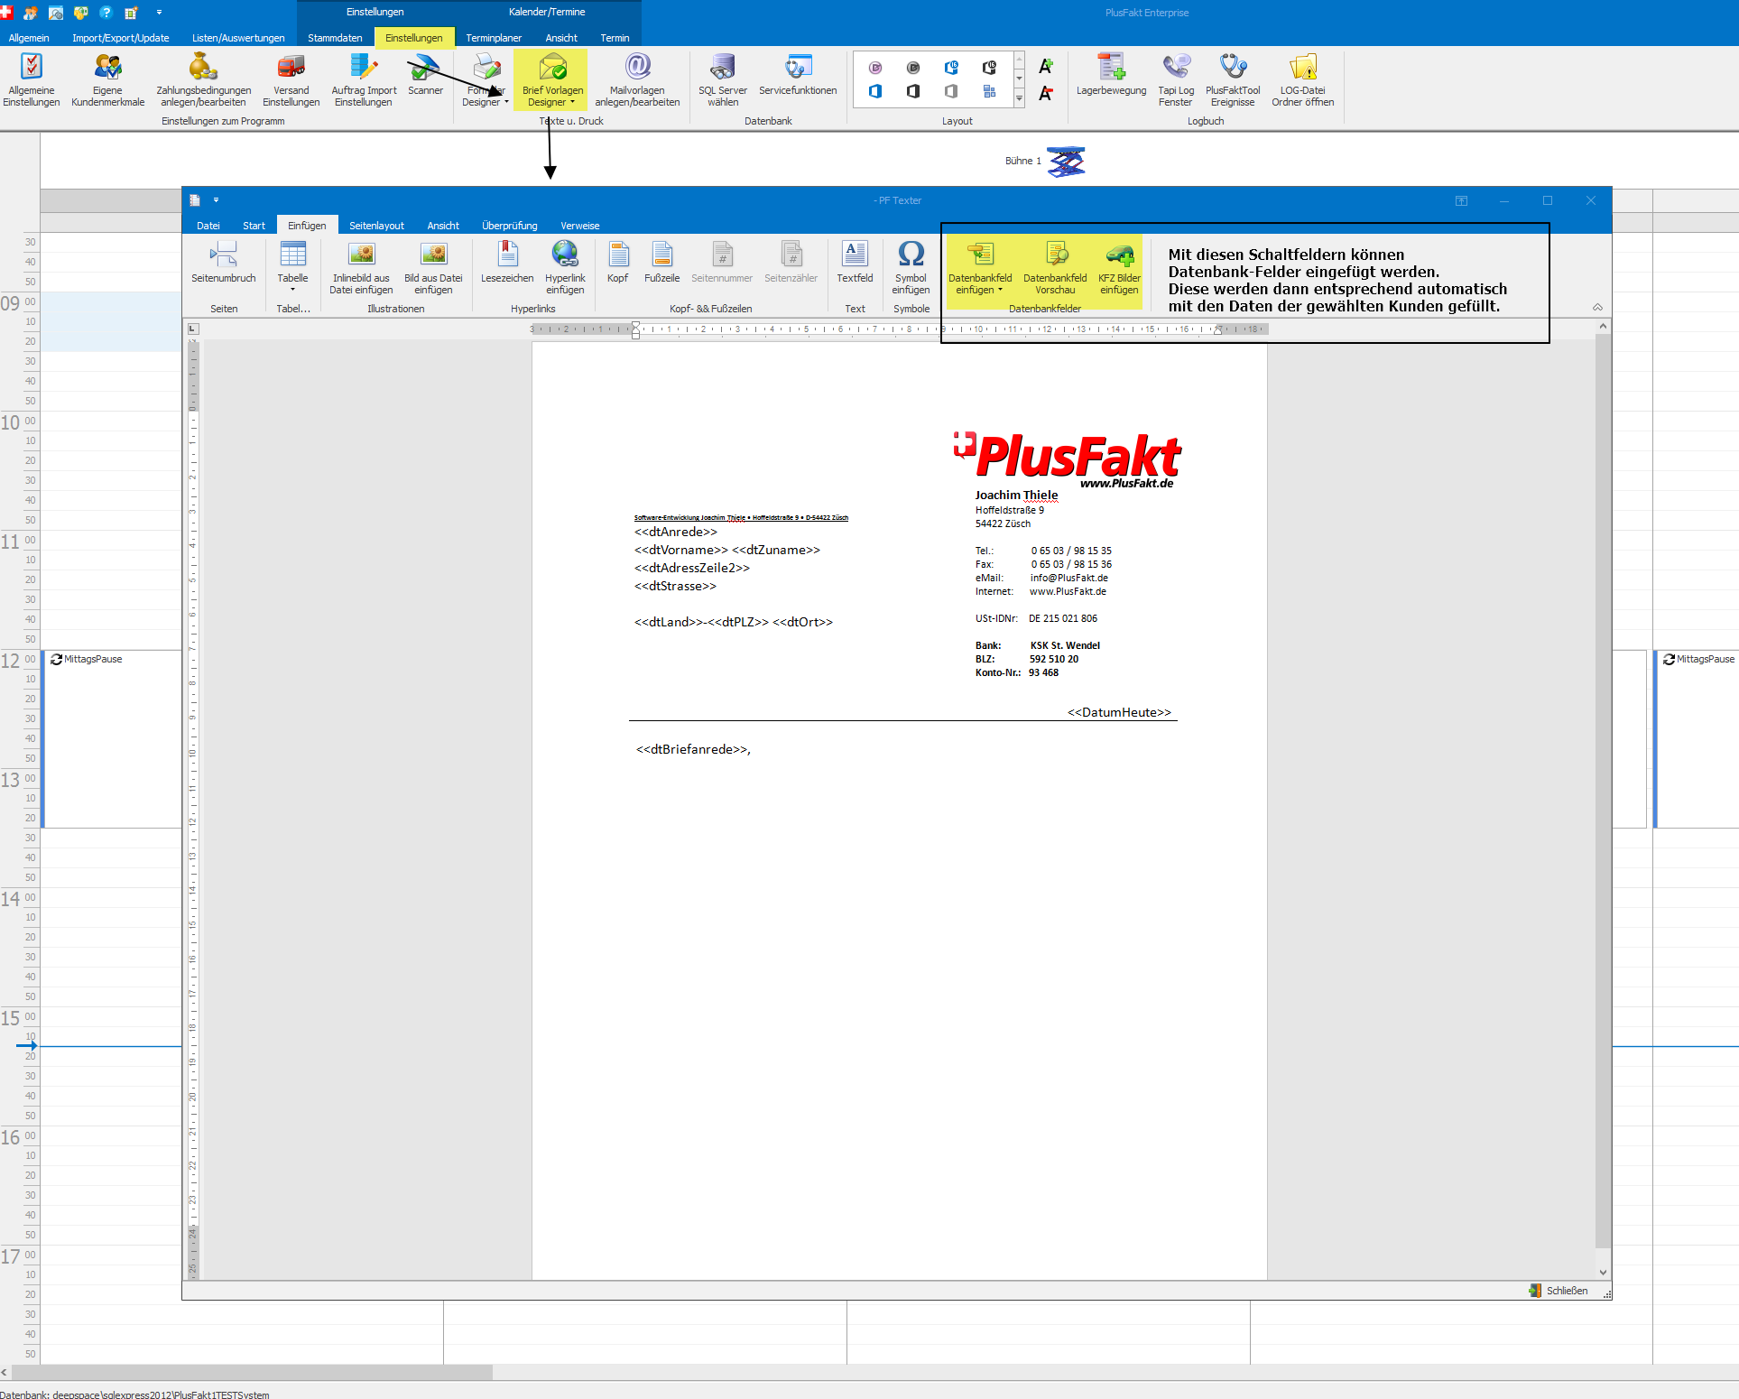Click the Schließen button
This screenshot has width=1739, height=1399.
pos(1559,1291)
